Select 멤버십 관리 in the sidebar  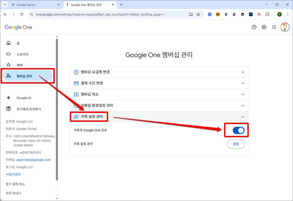(x=28, y=76)
